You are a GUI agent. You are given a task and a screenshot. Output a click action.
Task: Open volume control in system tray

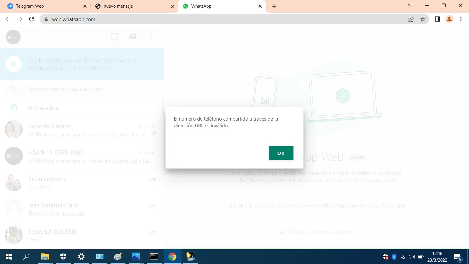pos(412,257)
